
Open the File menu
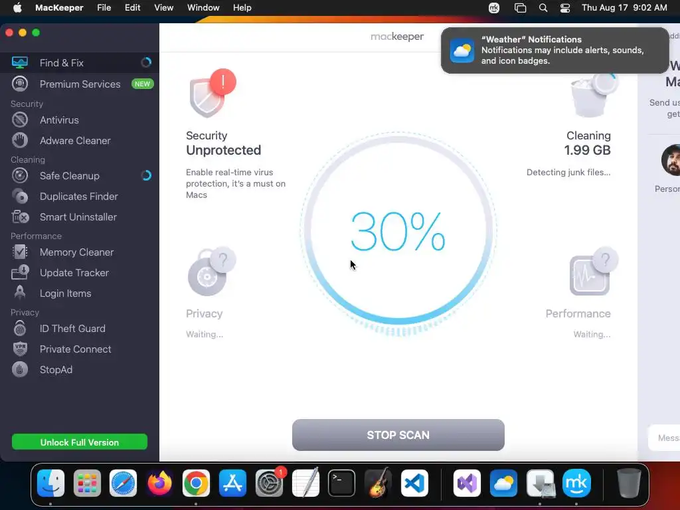point(104,8)
